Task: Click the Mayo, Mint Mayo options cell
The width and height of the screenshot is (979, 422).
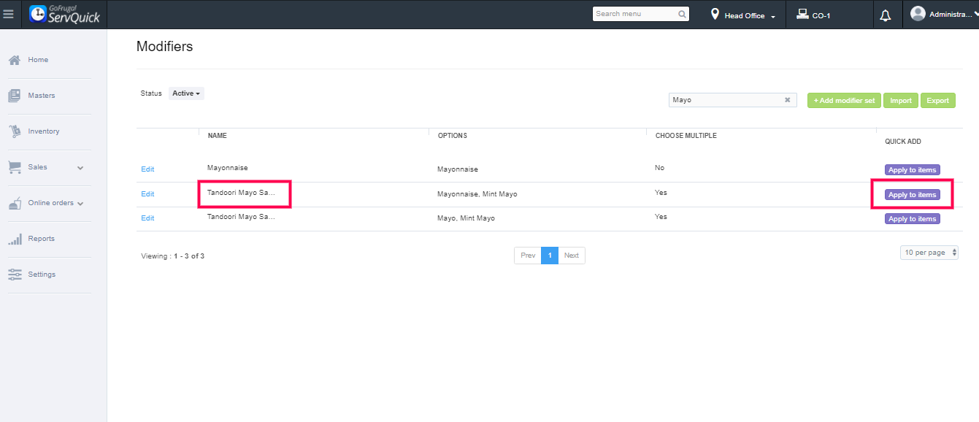Action: 466,218
